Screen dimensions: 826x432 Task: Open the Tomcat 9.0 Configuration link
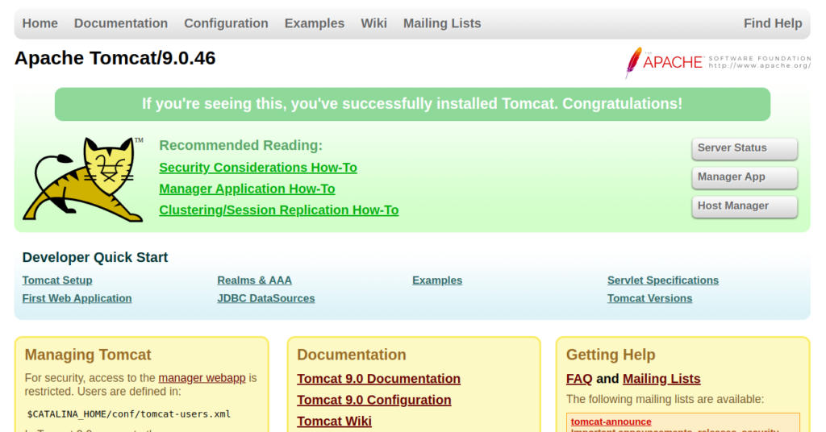click(x=374, y=400)
